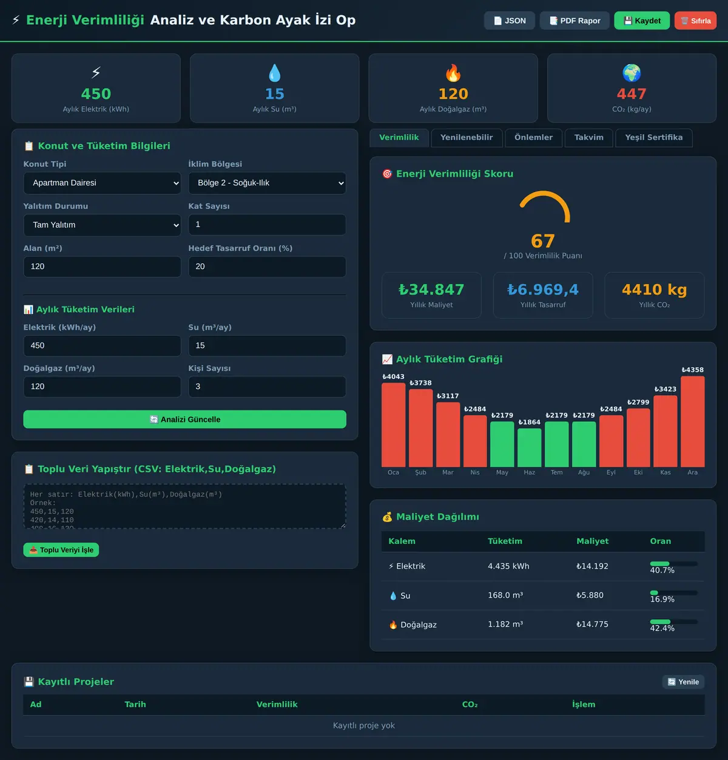Select the Takvim tab
This screenshot has height=760, width=728.
point(589,138)
